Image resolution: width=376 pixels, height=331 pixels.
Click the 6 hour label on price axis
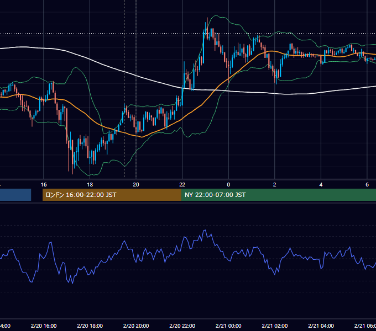tap(367, 185)
